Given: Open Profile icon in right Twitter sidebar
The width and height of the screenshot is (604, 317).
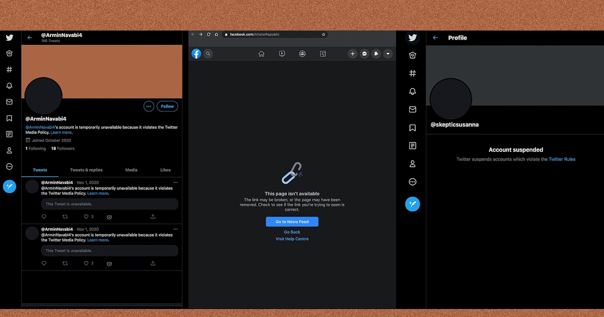Looking at the screenshot, I should click(x=413, y=164).
